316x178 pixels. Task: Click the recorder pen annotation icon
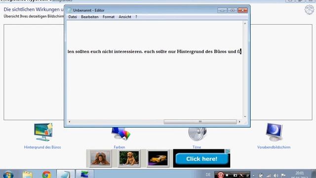pyautogui.click(x=241, y=175)
